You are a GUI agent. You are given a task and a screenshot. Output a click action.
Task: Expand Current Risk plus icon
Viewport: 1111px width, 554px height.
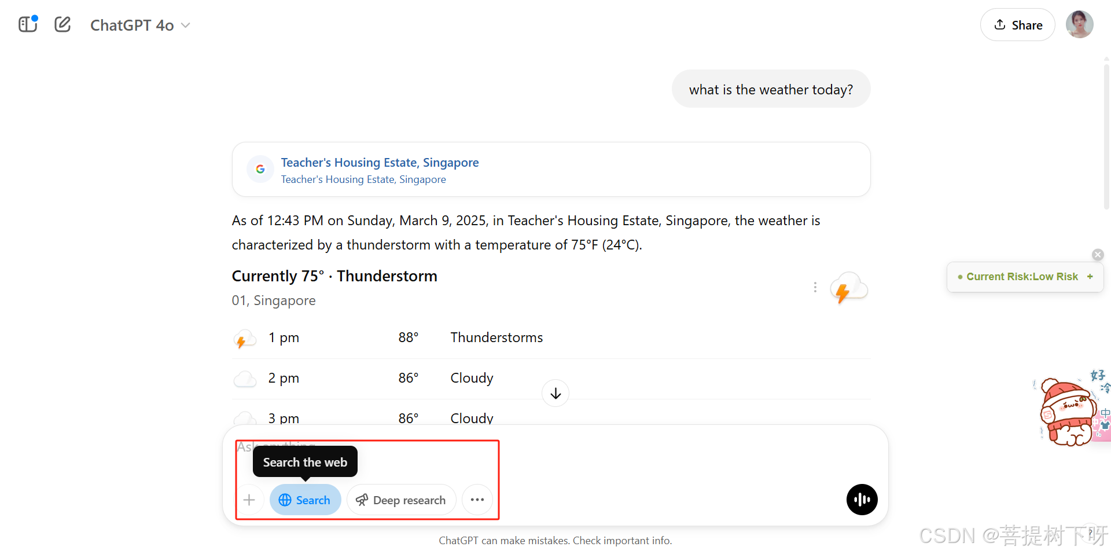(1090, 277)
